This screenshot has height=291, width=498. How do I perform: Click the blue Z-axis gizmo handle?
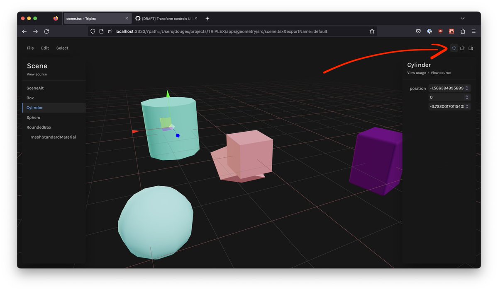178,135
